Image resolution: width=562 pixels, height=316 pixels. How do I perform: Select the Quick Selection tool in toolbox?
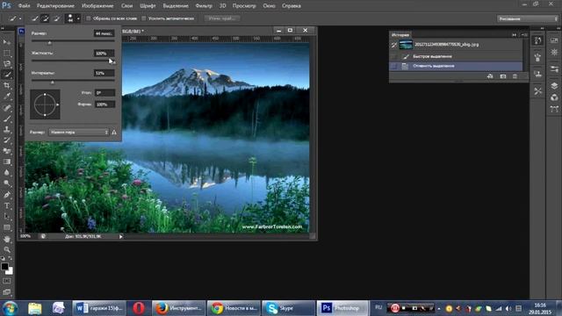point(7,75)
